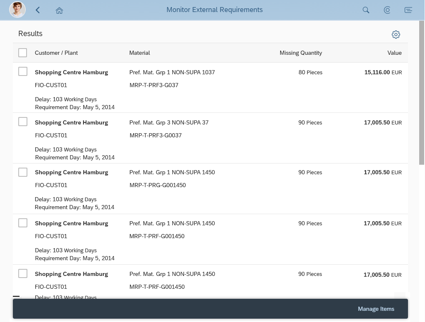The height and width of the screenshot is (322, 425).
Task: Sort by the Value column header
Action: point(394,53)
